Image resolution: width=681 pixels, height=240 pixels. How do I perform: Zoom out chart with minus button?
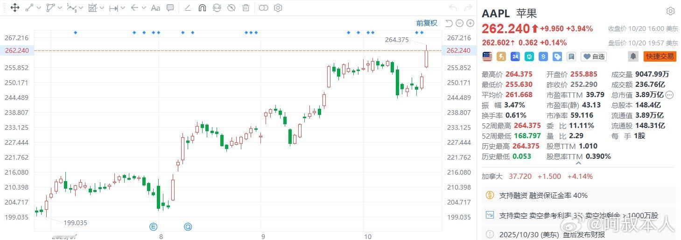coord(460,23)
